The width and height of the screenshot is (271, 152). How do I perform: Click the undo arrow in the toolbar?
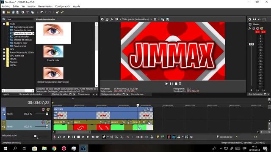pos(42,12)
